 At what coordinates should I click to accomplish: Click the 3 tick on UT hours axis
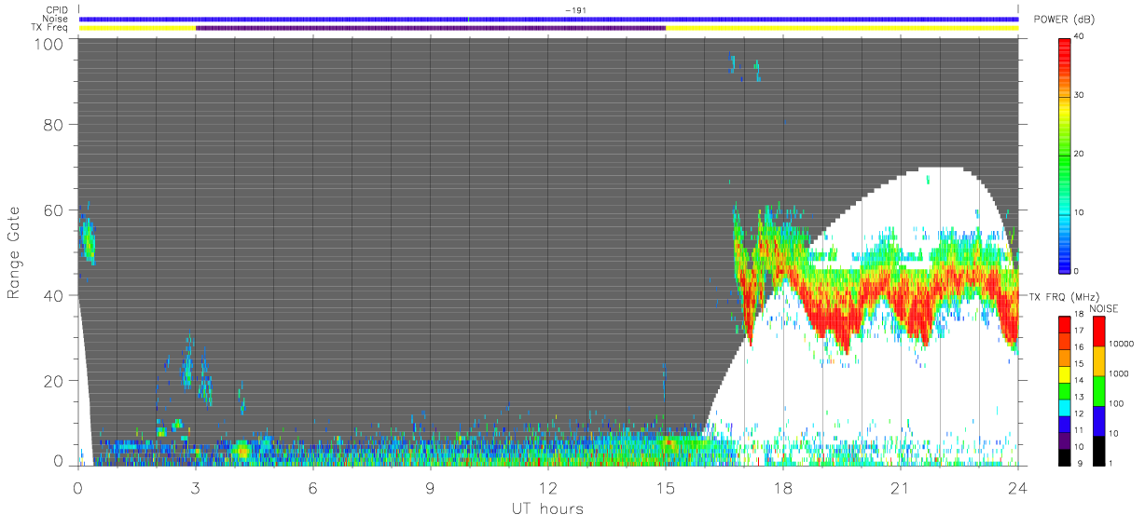(x=196, y=488)
